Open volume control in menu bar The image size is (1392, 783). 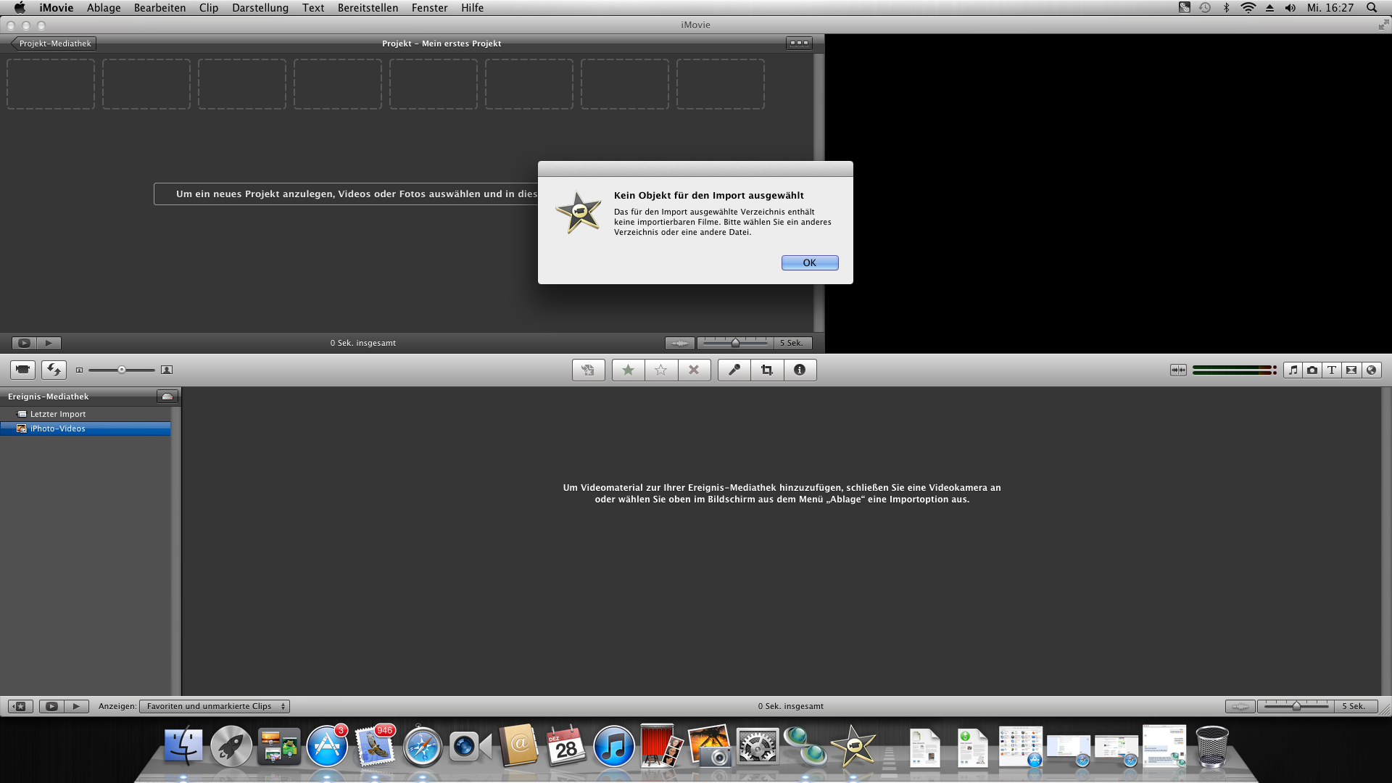1290,8
